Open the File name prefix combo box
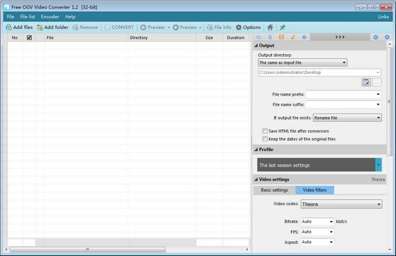 [x=343, y=94]
